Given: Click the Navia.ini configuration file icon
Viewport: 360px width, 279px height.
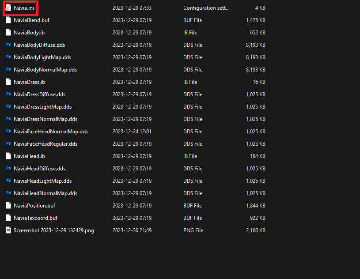Looking at the screenshot, I should point(8,8).
